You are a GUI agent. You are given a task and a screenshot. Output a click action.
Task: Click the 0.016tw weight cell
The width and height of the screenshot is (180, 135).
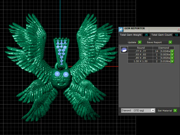coord(165,61)
